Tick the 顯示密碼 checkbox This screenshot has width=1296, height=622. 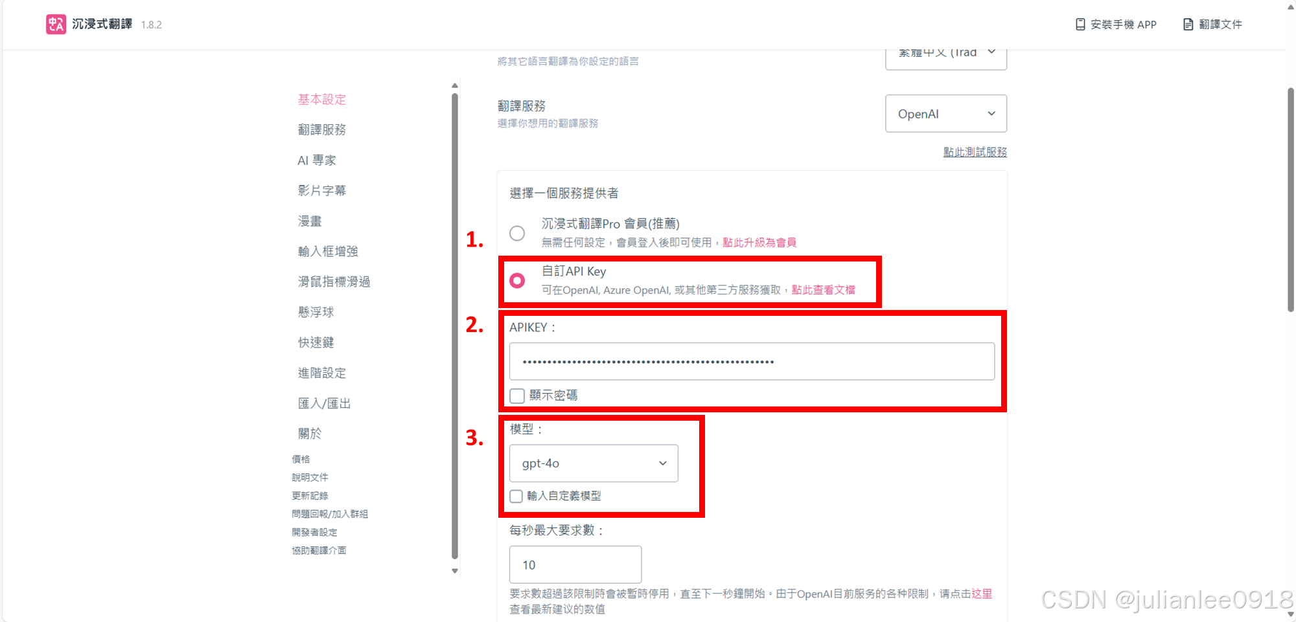tap(517, 395)
